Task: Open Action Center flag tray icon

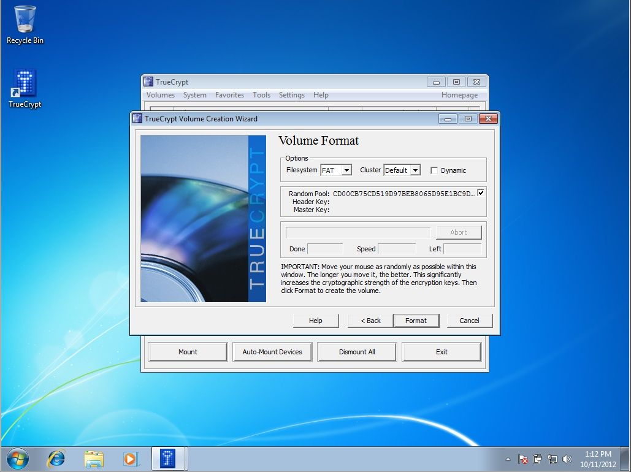Action: 522,459
